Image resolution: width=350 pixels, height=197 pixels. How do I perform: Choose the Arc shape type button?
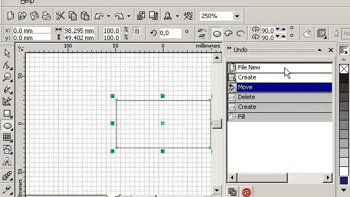240,34
